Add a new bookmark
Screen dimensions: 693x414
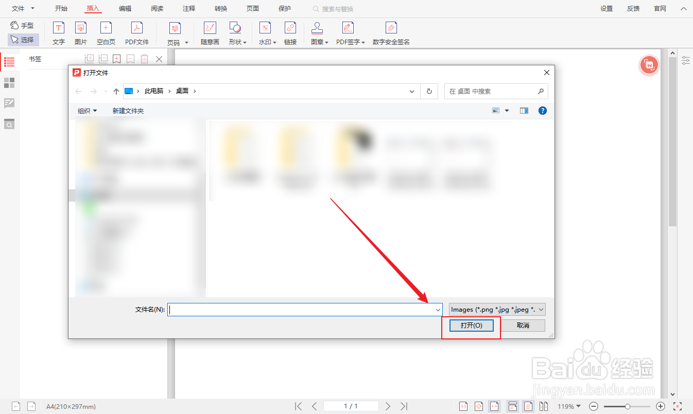(x=117, y=59)
